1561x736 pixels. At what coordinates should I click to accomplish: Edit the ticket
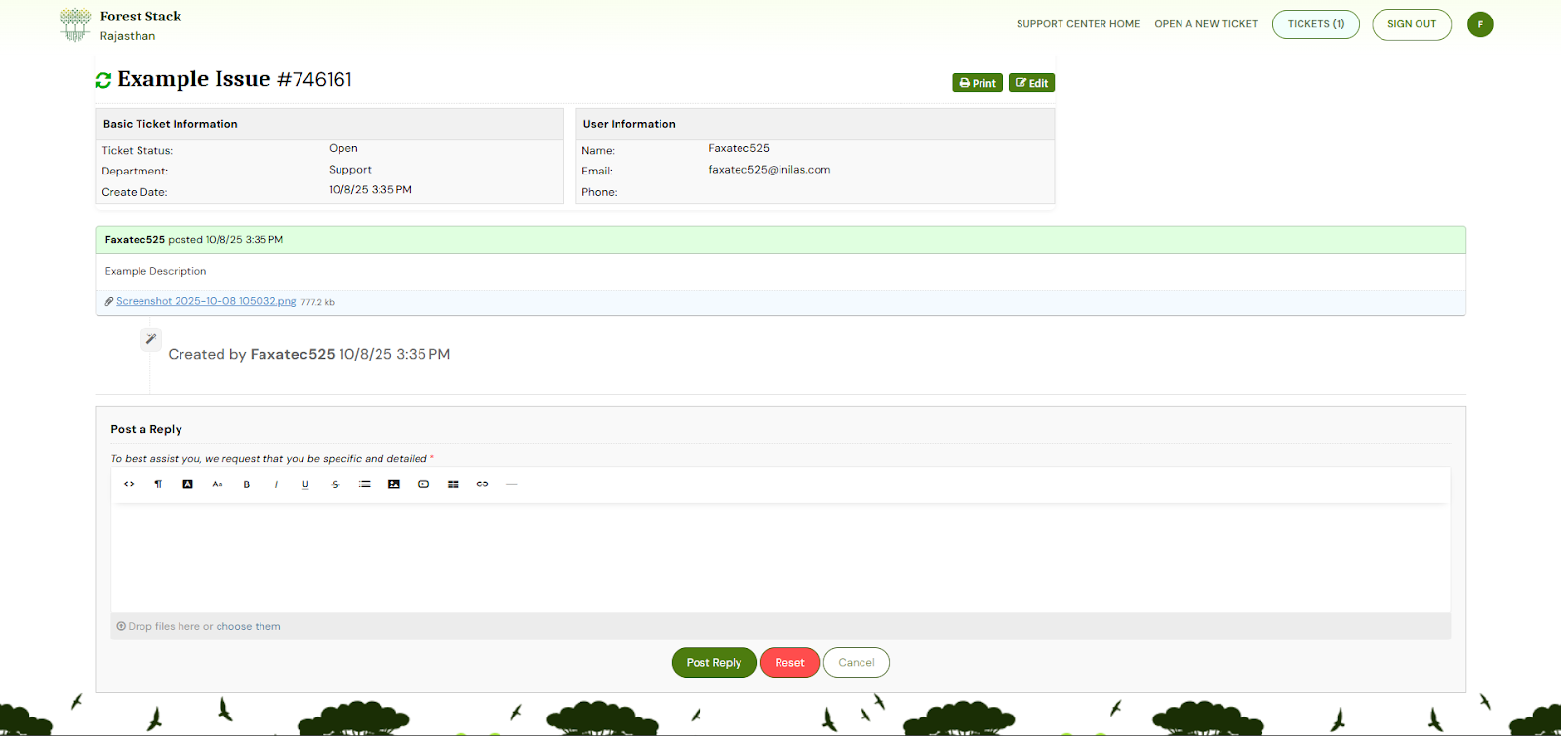[1031, 83]
